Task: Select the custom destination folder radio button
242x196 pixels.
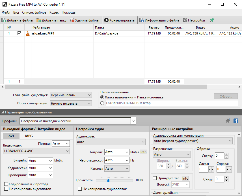Action: tap(102, 103)
